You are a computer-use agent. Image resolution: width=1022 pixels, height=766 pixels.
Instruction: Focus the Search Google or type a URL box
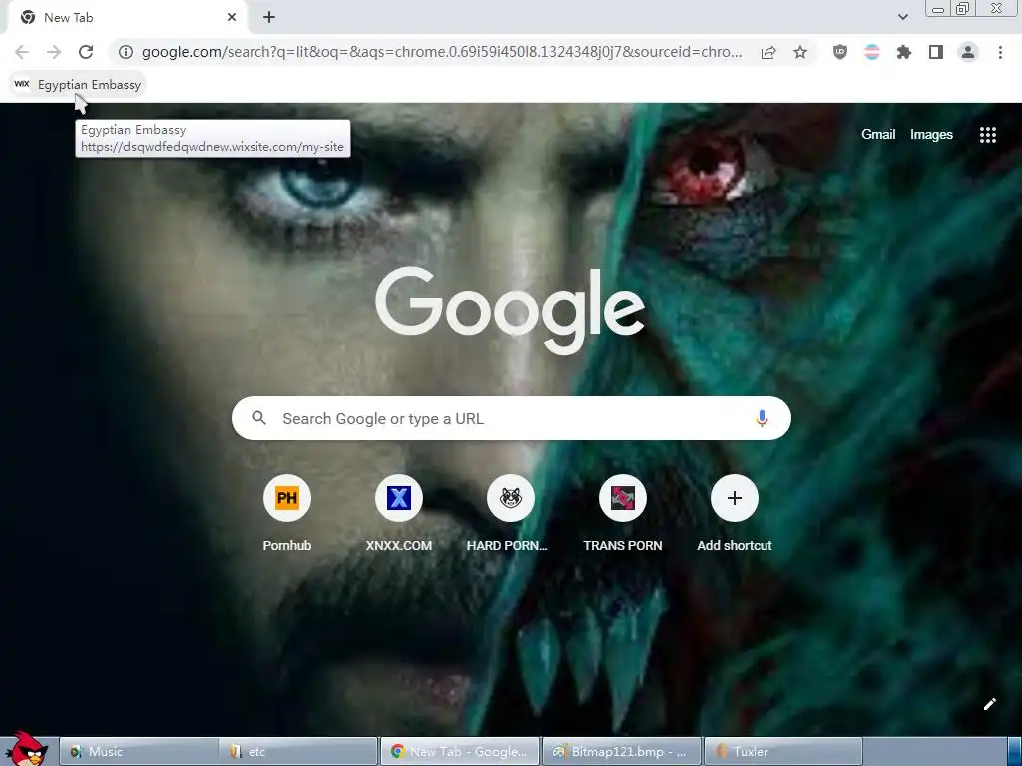pyautogui.click(x=511, y=418)
